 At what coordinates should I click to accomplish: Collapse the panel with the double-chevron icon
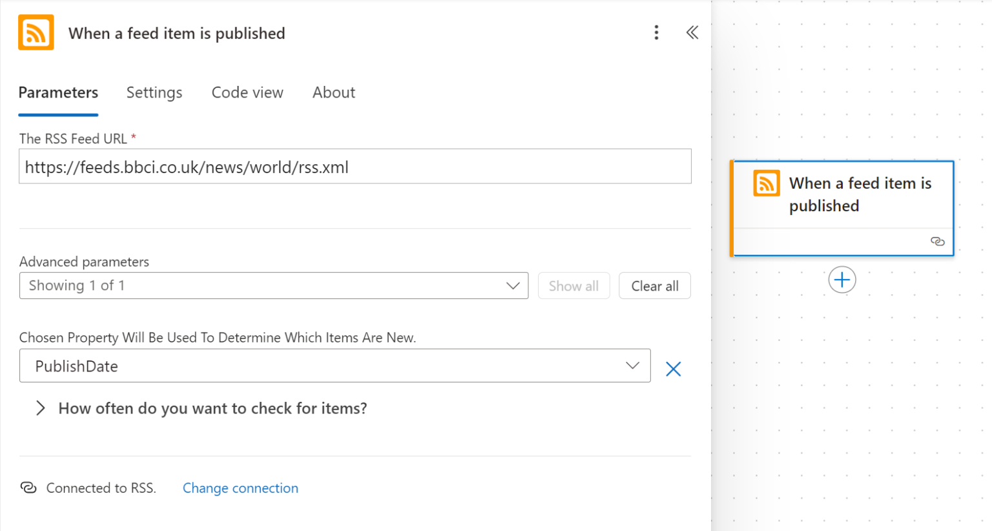click(x=692, y=33)
